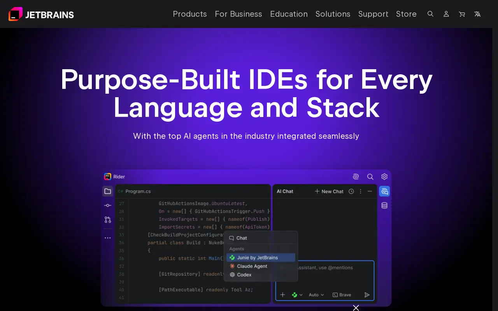Open the language selector icon
The width and height of the screenshot is (498, 311).
[x=477, y=14]
